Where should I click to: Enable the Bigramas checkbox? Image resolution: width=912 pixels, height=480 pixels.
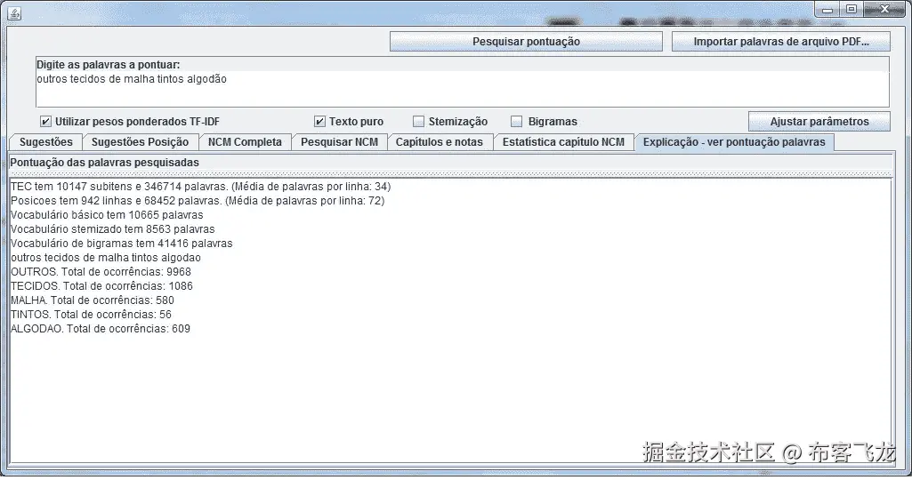pos(516,122)
